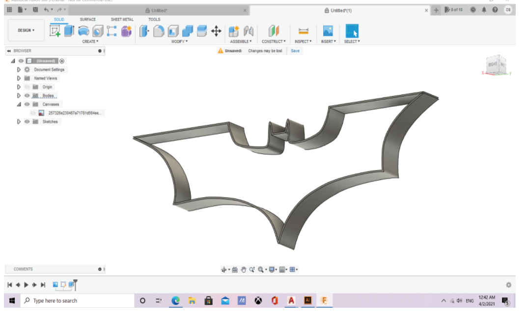Image resolution: width=527 pixels, height=319 pixels.
Task: Expand Document Settings node
Action: (x=19, y=70)
